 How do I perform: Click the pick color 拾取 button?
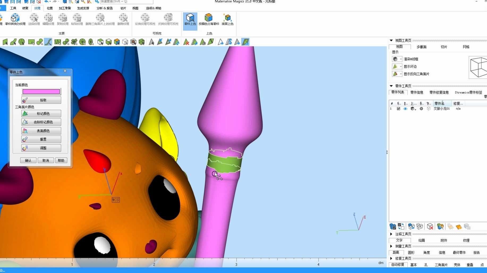(41, 100)
